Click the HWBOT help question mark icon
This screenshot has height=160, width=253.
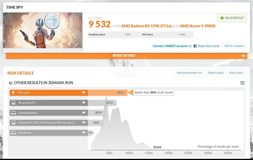[190, 46]
